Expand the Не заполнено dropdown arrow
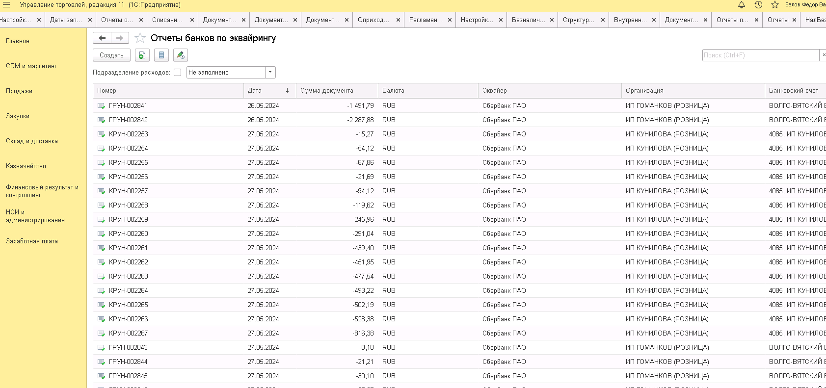The width and height of the screenshot is (826, 388). (270, 72)
